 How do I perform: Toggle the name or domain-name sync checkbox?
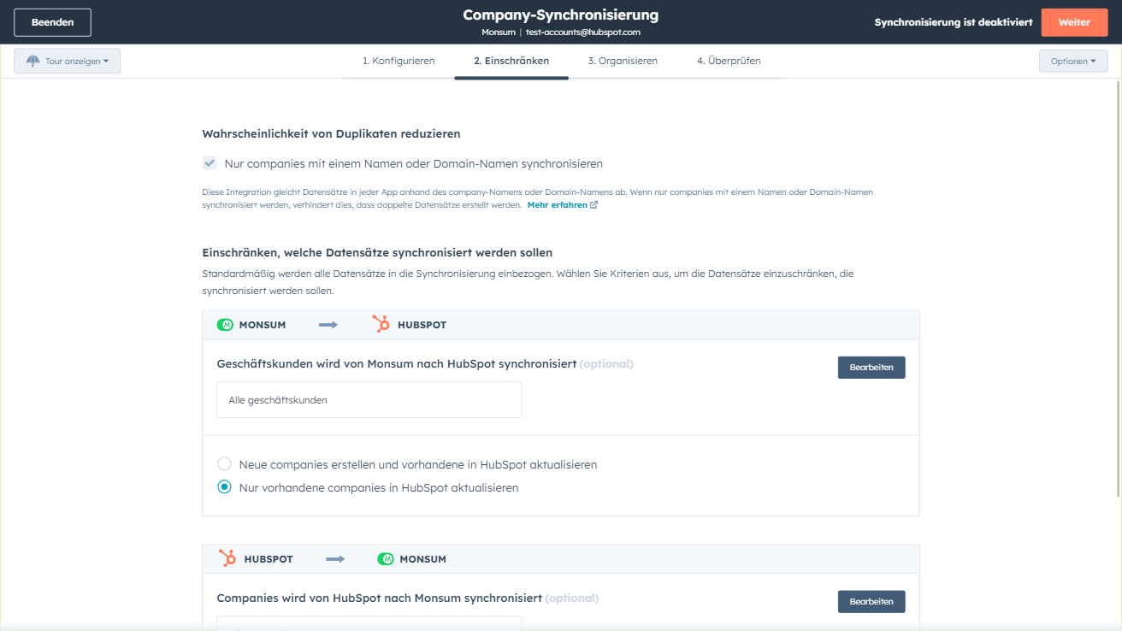(210, 163)
